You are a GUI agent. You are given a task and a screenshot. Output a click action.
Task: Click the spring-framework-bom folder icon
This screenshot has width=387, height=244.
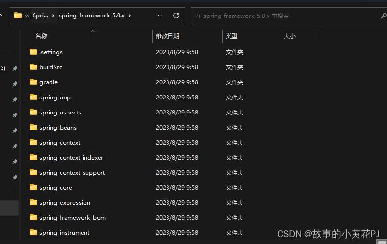coord(34,217)
